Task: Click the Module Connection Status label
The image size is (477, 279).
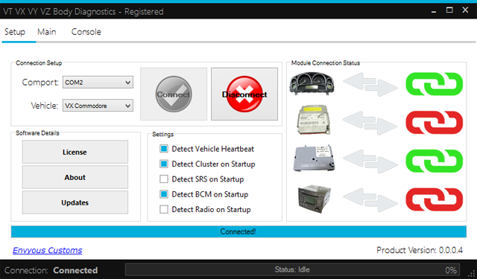Action: (x=326, y=62)
